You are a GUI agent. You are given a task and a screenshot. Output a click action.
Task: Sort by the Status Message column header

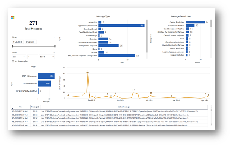[124, 107]
